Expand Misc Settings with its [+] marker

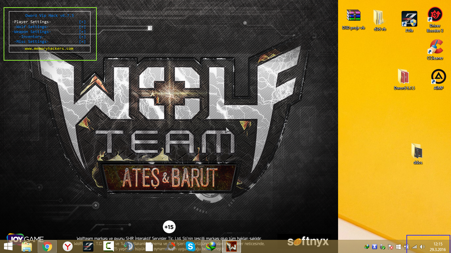point(83,42)
